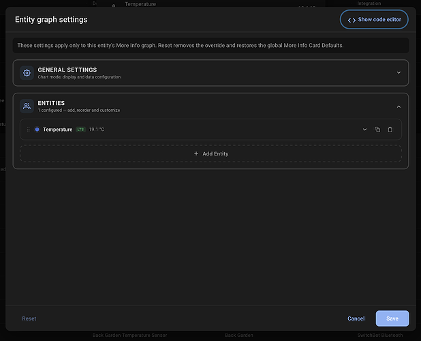Grab the Temperature row drag handle
The width and height of the screenshot is (421, 341).
pyautogui.click(x=28, y=130)
